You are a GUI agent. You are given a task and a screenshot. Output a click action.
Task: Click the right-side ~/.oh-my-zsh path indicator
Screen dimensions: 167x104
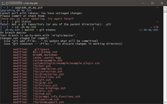point(148,30)
